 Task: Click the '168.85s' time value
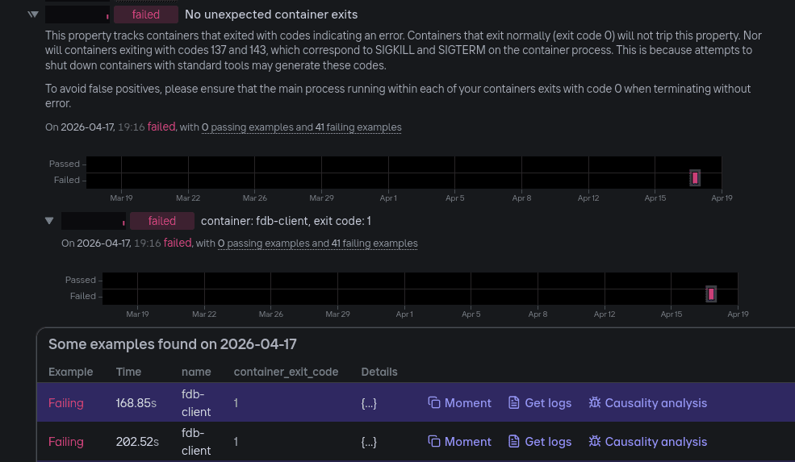136,403
